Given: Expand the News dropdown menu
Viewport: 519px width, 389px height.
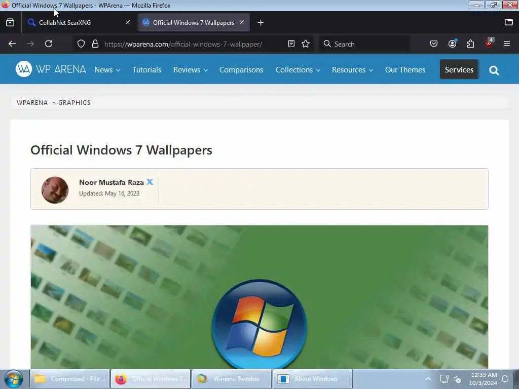Looking at the screenshot, I should click(107, 70).
